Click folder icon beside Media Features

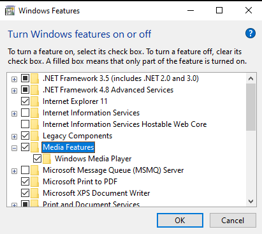click(34, 147)
